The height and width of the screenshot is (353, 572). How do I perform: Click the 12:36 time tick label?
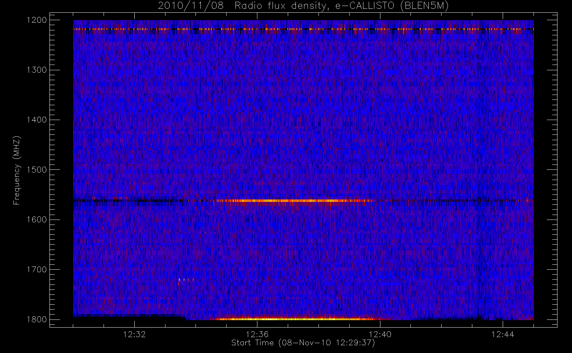257,334
